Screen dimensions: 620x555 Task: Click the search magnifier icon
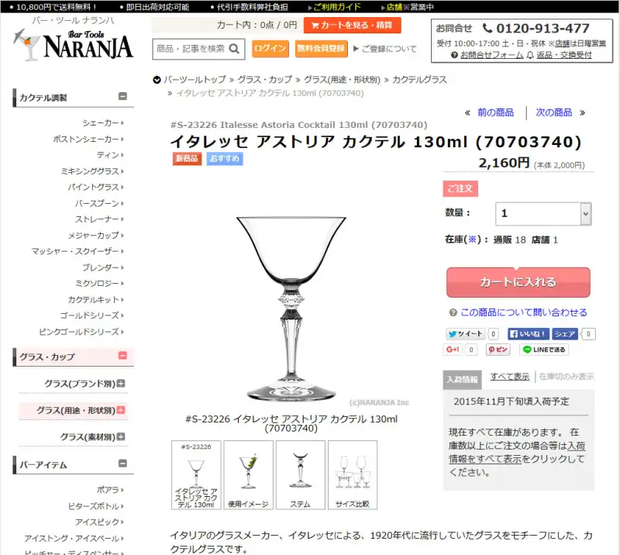(234, 49)
